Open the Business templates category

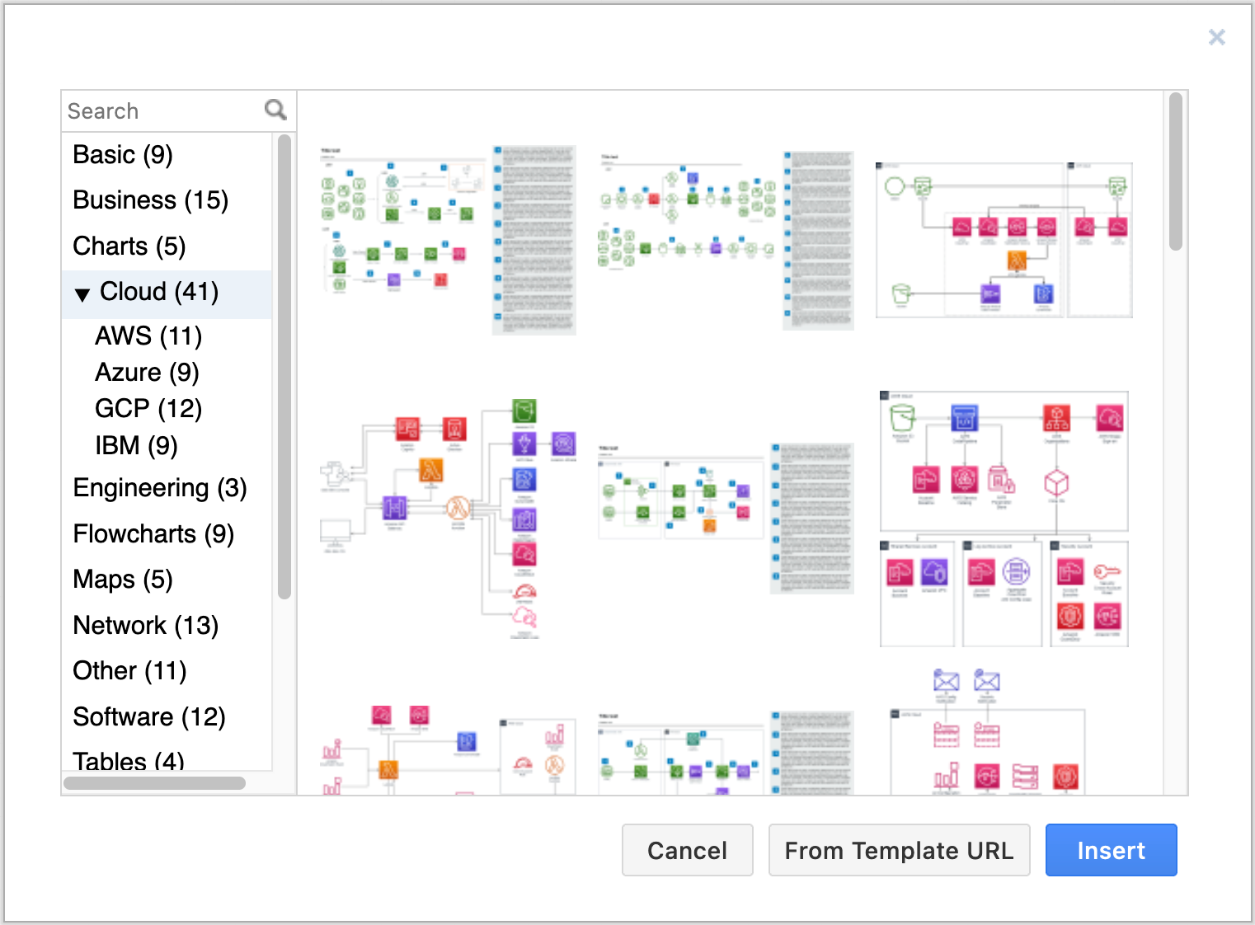[x=150, y=200]
